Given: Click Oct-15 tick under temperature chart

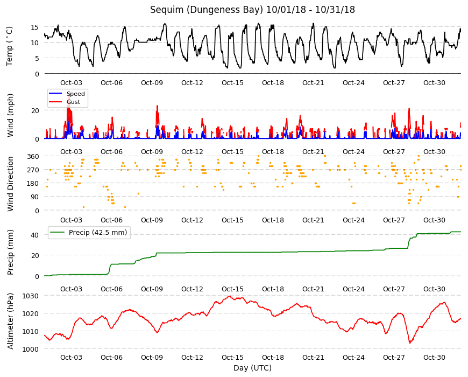Looking at the screenshot, I should tap(232, 83).
